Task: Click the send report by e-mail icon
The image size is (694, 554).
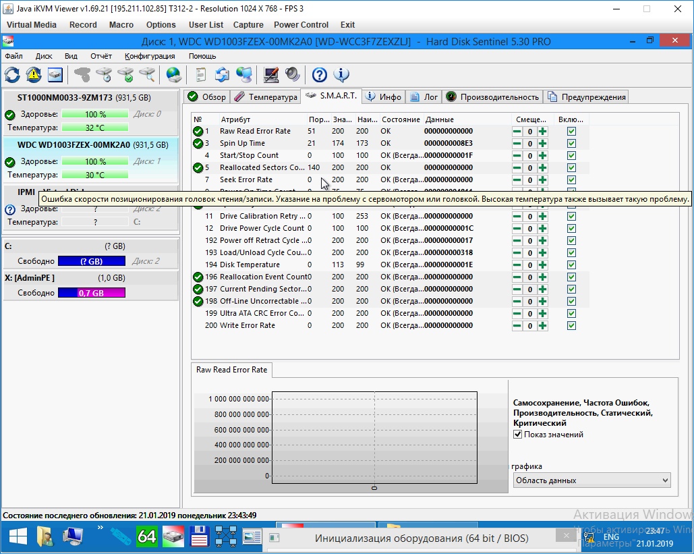Action: [x=222, y=75]
